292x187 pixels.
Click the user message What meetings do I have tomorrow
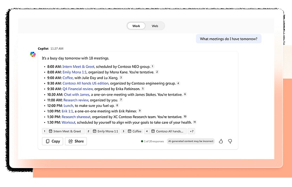[x=229, y=39]
